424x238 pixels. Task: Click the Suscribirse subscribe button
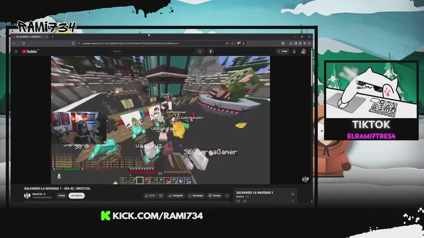(x=77, y=196)
